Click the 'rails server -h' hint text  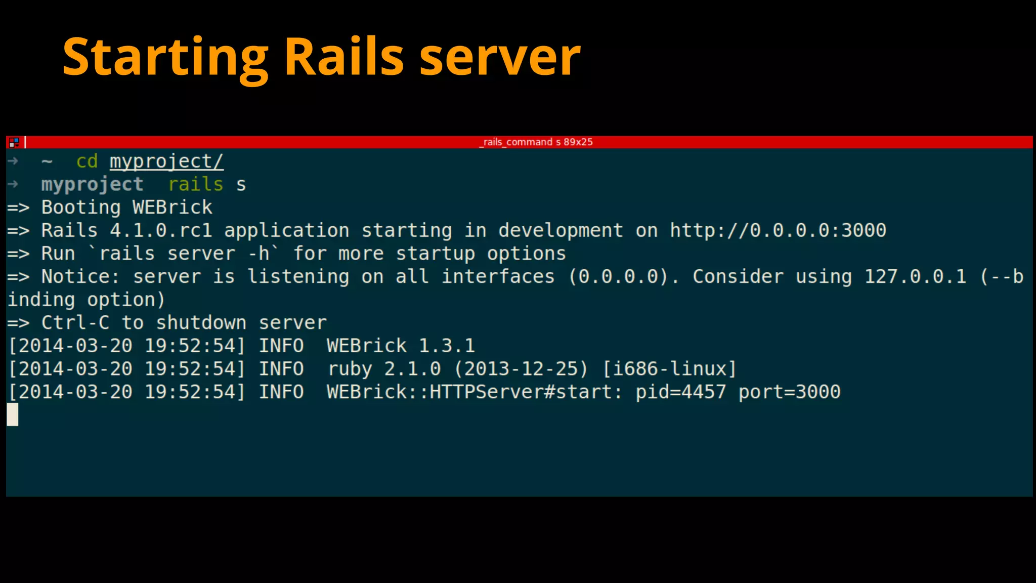(184, 254)
